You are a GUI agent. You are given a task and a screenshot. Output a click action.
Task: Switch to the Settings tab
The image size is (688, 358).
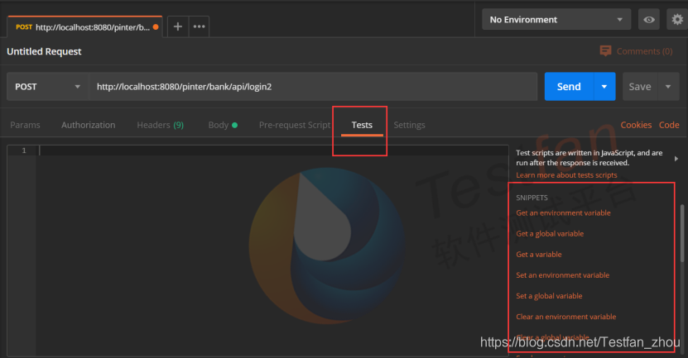tap(409, 125)
